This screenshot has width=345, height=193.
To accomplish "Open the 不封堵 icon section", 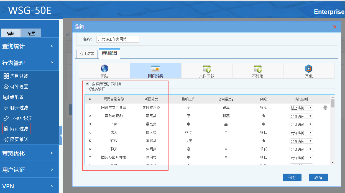I will point(257,69).
